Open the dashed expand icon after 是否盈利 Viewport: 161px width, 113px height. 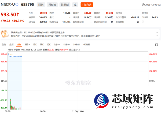point(143,22)
